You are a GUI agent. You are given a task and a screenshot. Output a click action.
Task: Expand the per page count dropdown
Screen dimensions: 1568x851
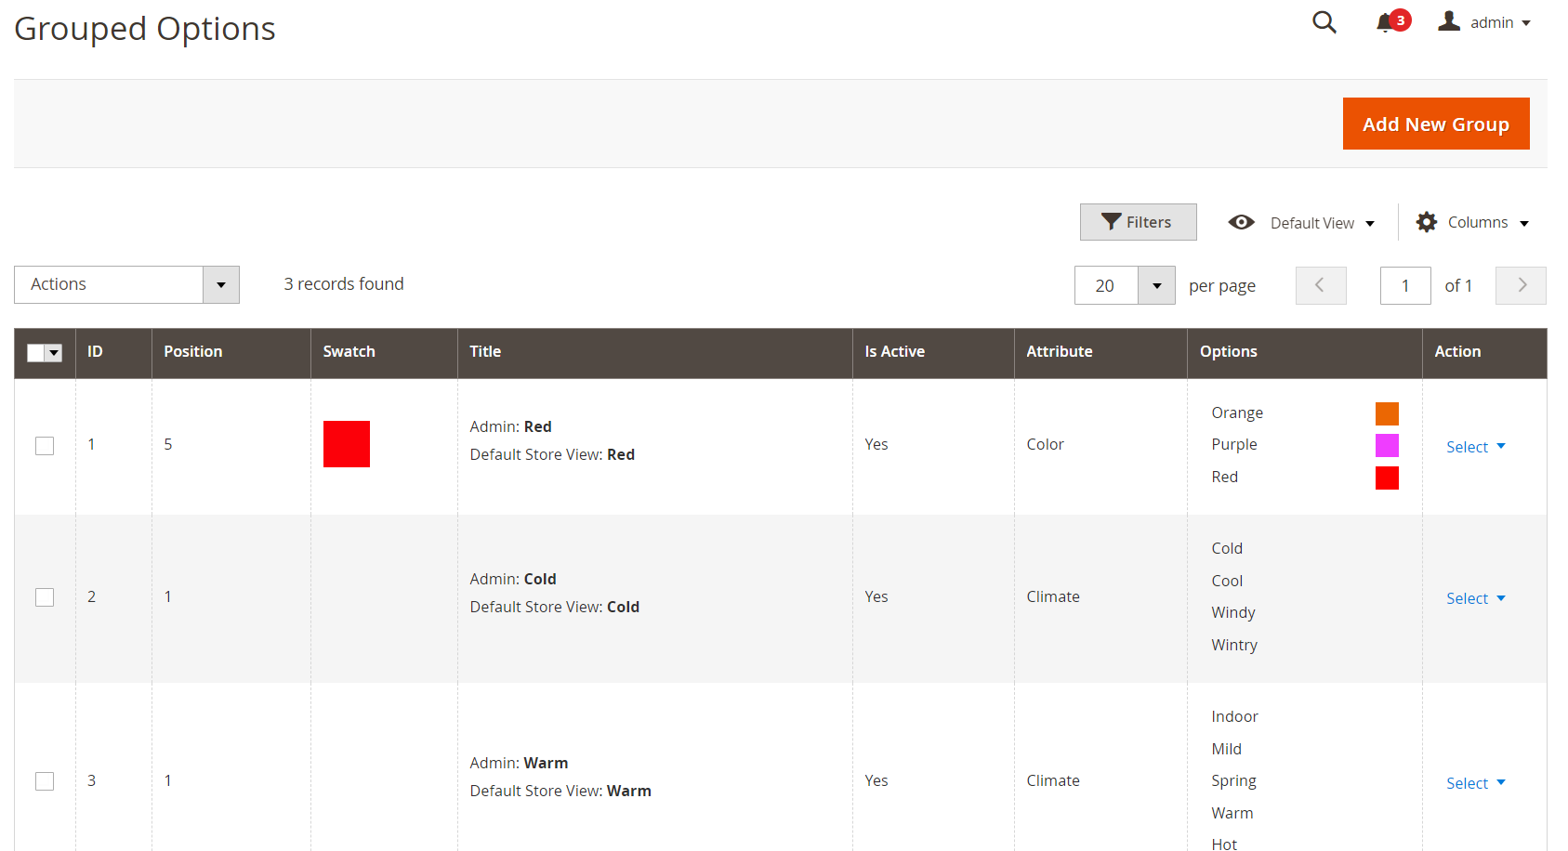[1156, 285]
